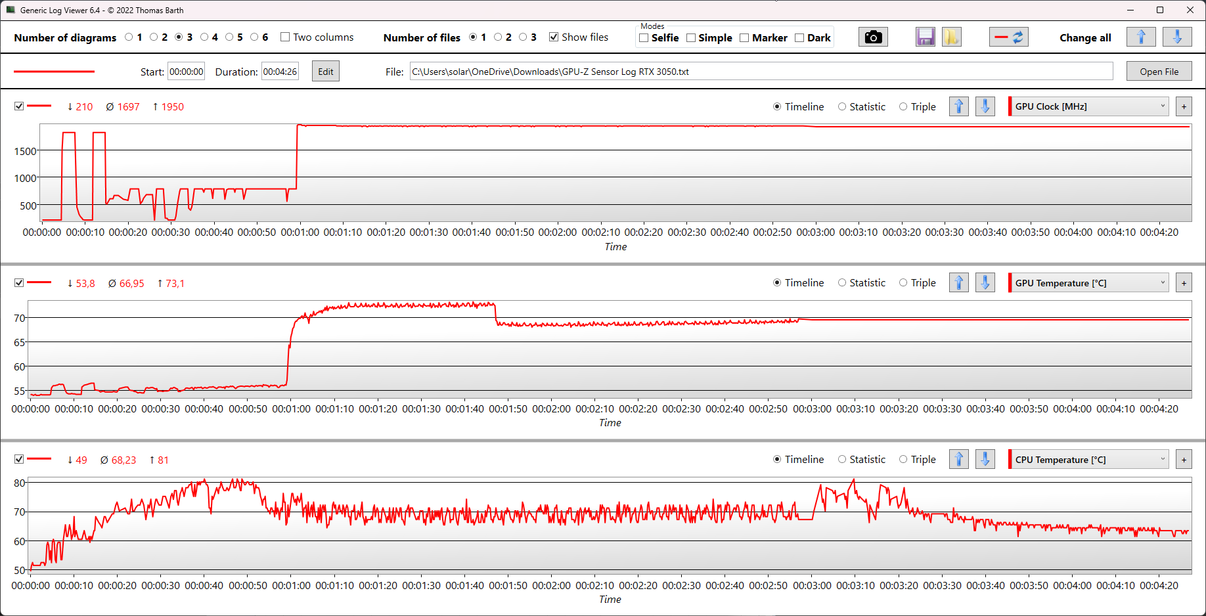
Task: Click GPU Clock red line color sample
Action: pos(39,106)
